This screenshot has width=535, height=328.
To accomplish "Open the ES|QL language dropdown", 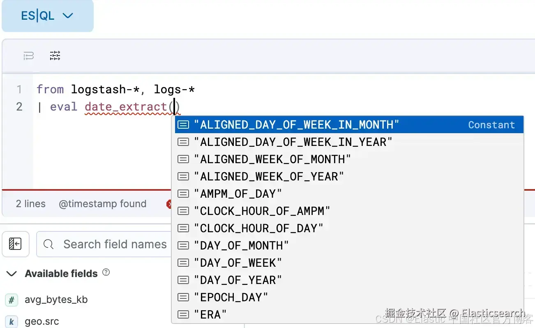I will coord(47,16).
